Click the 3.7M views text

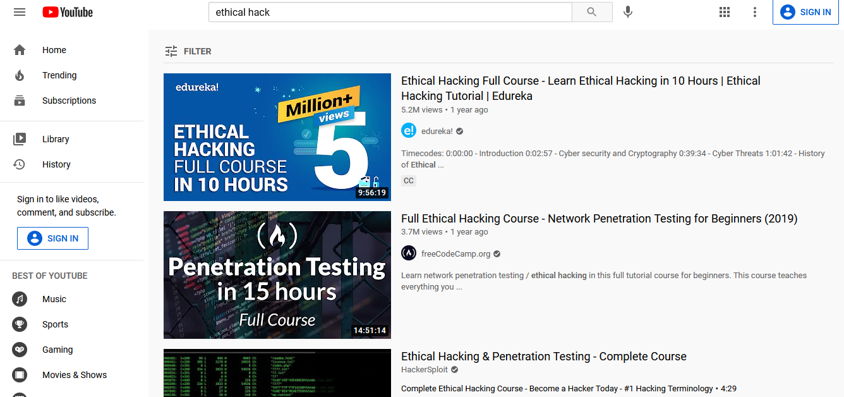[x=422, y=232]
